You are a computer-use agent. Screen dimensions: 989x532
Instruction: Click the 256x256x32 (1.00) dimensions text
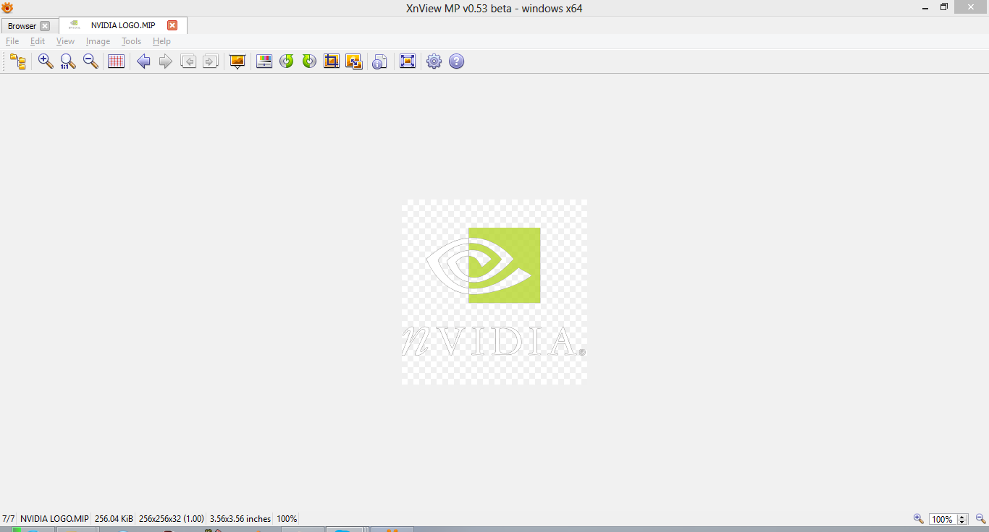172,519
